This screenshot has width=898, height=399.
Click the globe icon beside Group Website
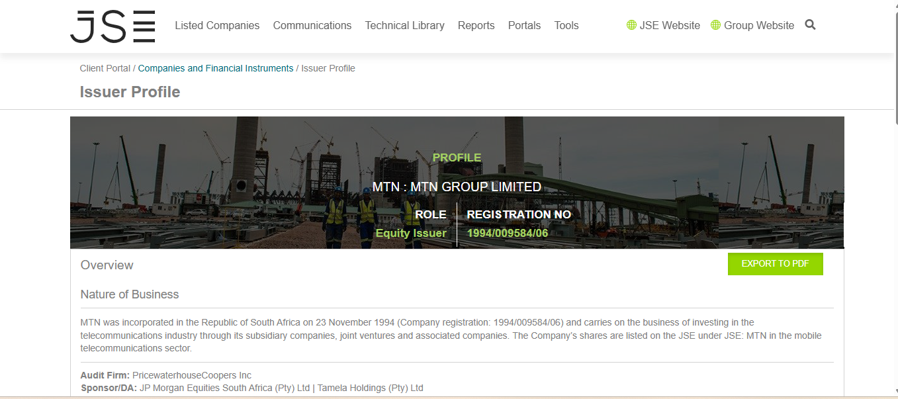click(715, 25)
